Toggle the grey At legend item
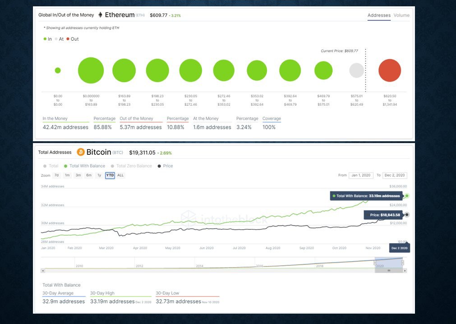Screen dimensions: 456x324 (60, 39)
